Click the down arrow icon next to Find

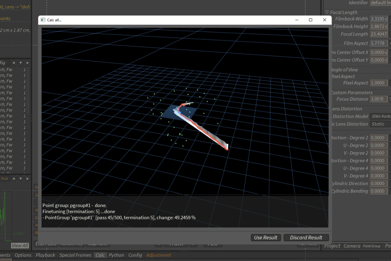click(21, 178)
